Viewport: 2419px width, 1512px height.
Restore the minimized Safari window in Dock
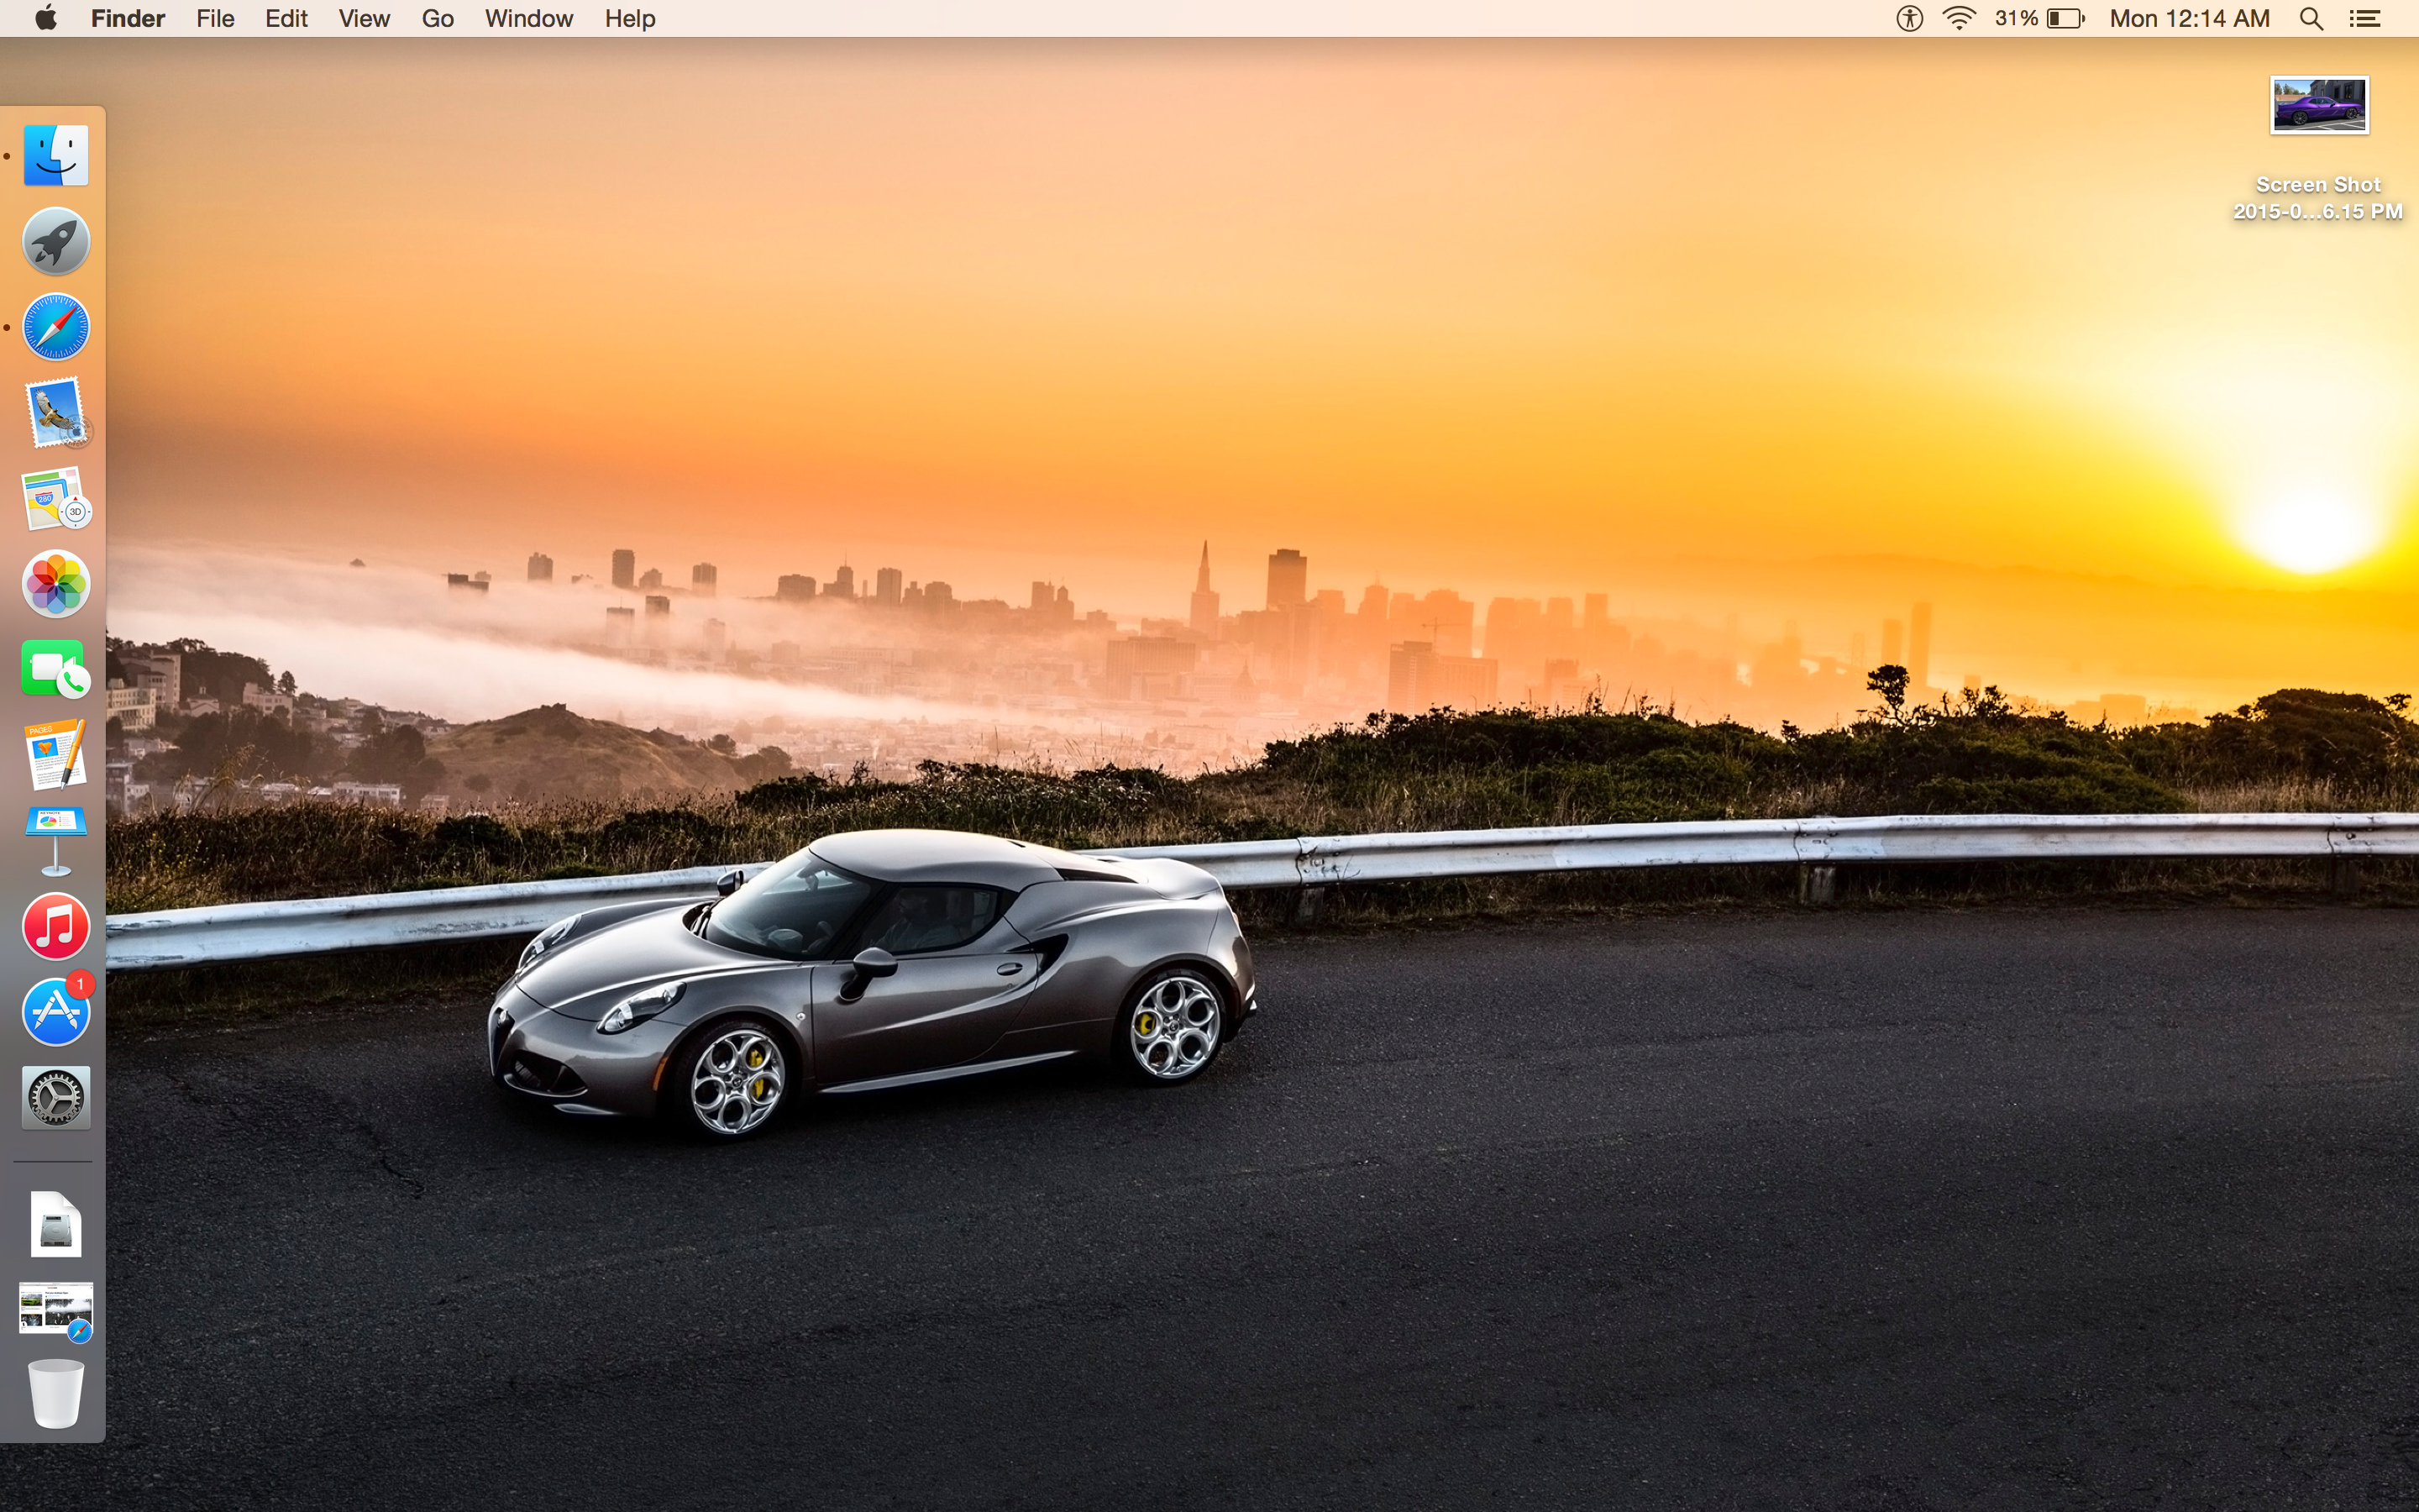tap(56, 1310)
